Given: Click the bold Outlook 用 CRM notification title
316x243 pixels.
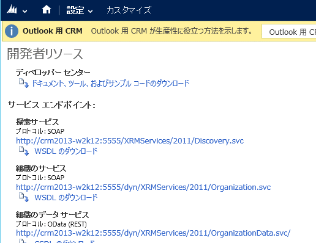Looking at the screenshot, I should pos(53,31).
